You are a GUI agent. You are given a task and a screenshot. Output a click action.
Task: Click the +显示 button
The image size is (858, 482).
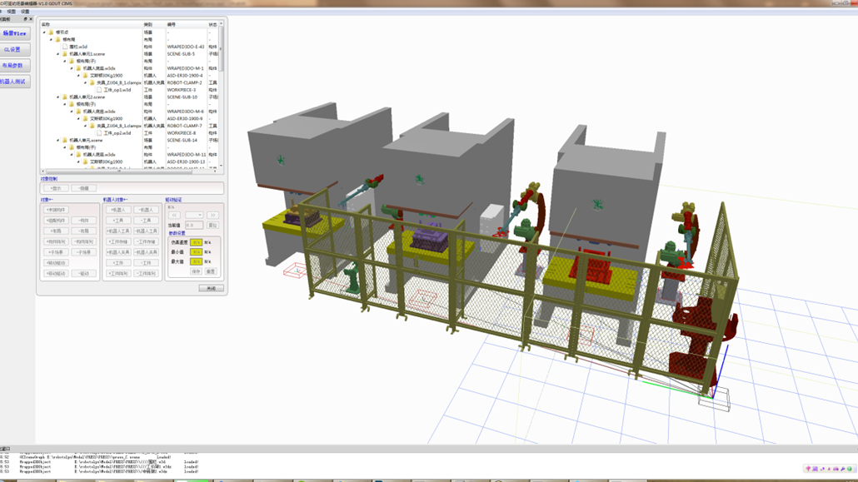[56, 188]
